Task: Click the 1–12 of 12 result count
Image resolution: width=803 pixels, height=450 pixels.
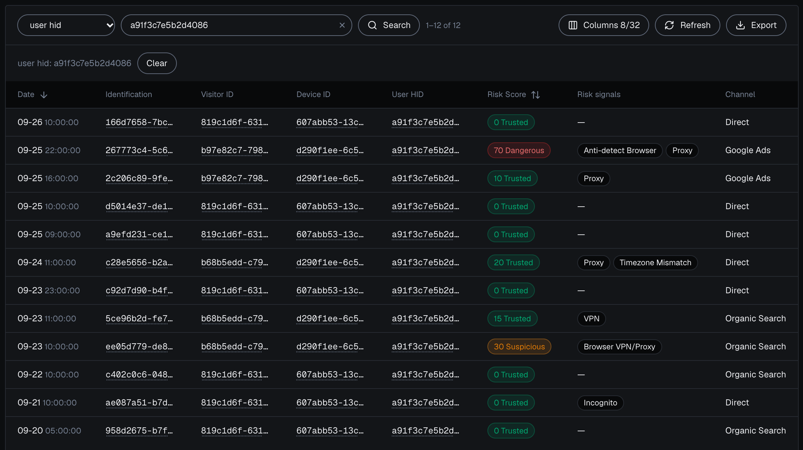Action: click(x=443, y=25)
